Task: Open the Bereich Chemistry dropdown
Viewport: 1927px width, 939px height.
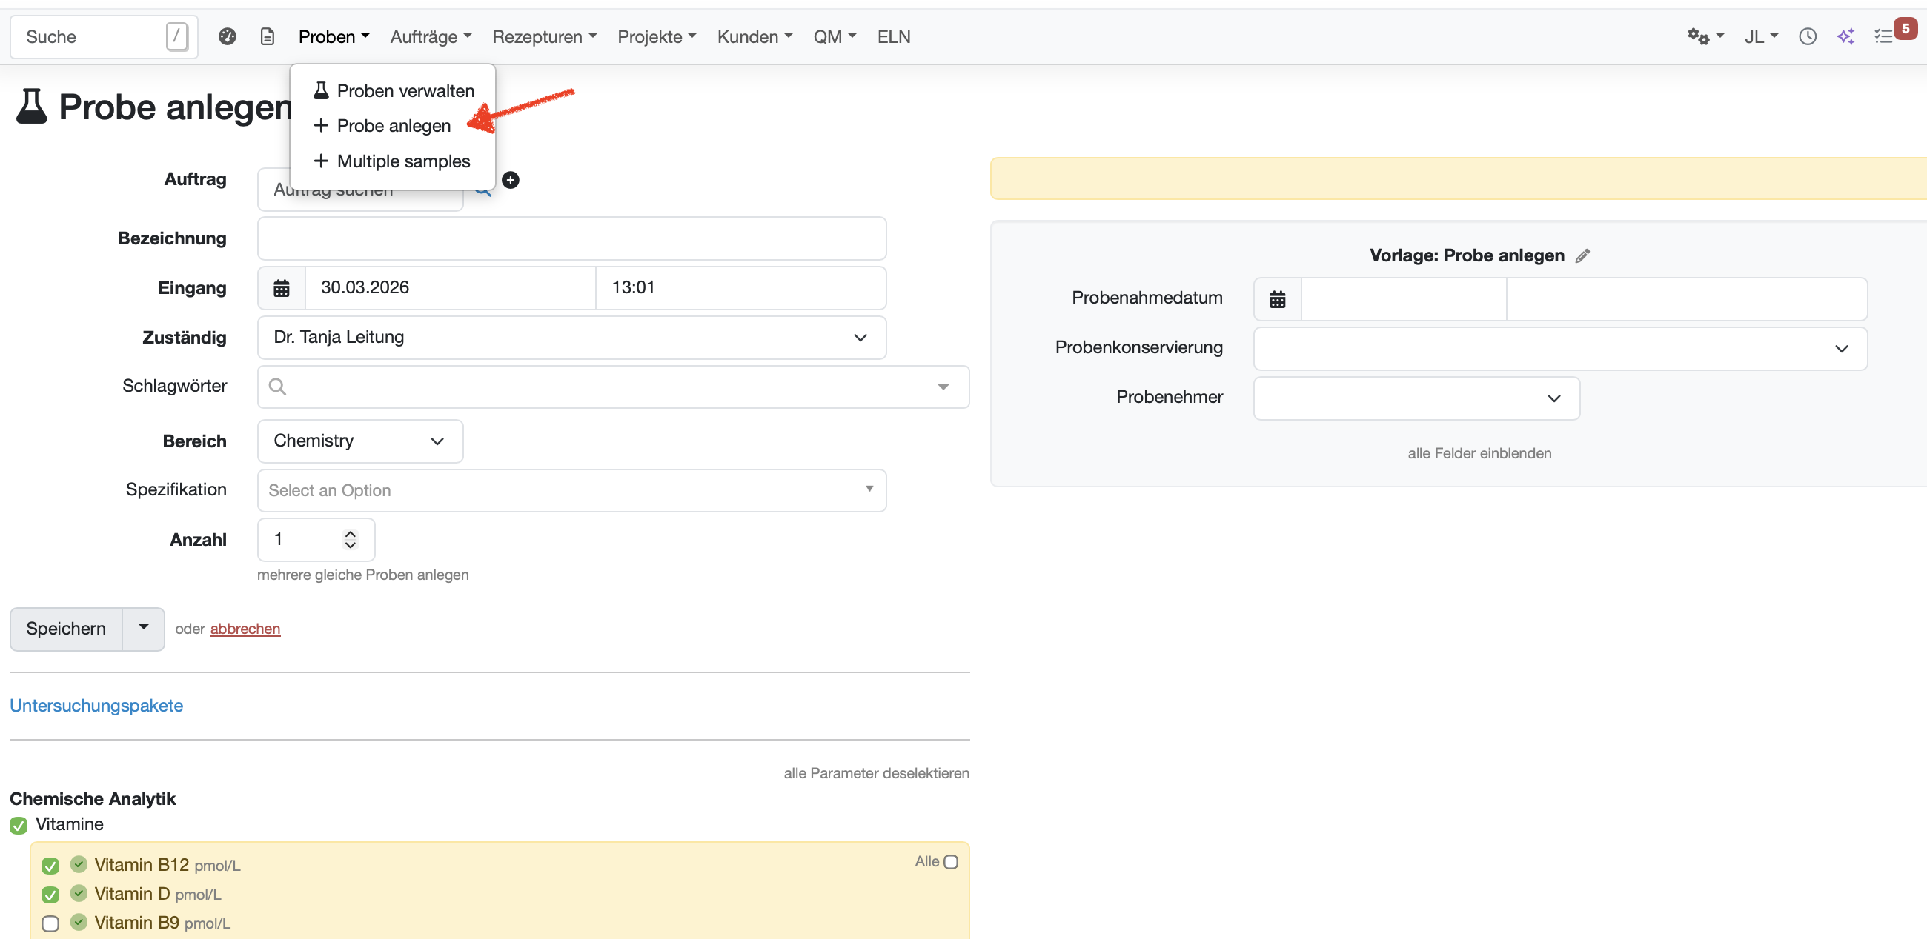Action: (359, 441)
